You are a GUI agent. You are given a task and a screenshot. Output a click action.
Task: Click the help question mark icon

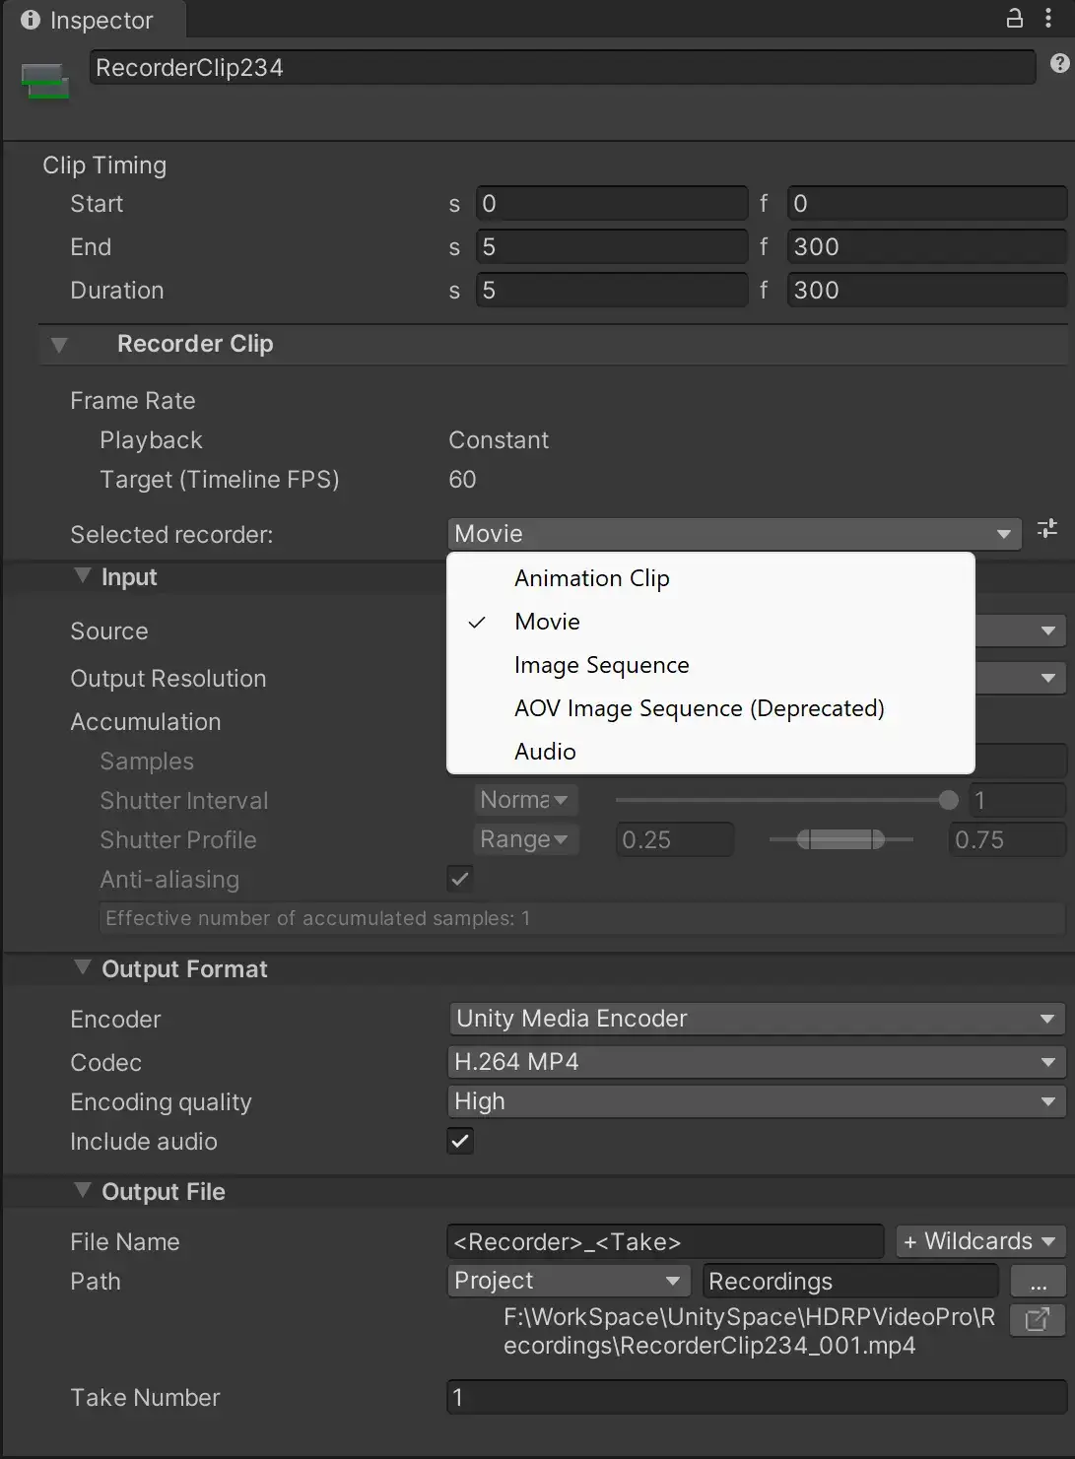click(1059, 64)
